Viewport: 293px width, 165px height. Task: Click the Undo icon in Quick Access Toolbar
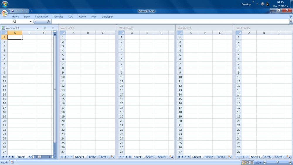point(17,11)
